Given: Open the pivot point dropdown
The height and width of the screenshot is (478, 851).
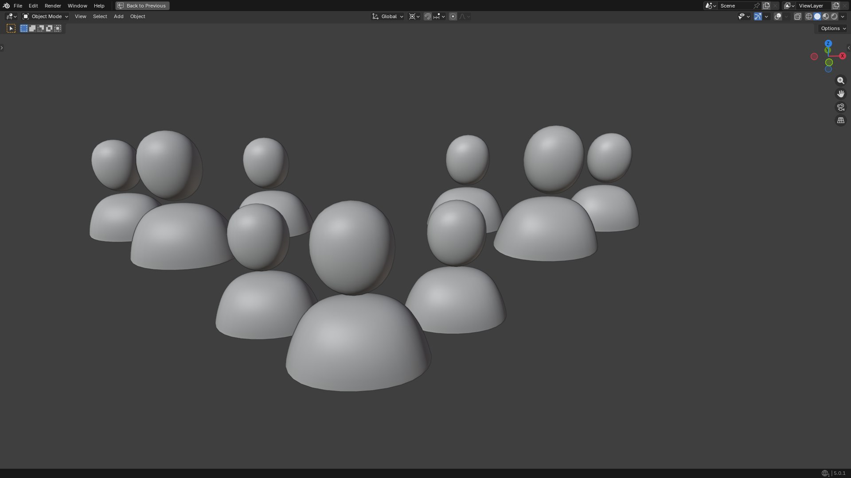Looking at the screenshot, I should pos(414,16).
